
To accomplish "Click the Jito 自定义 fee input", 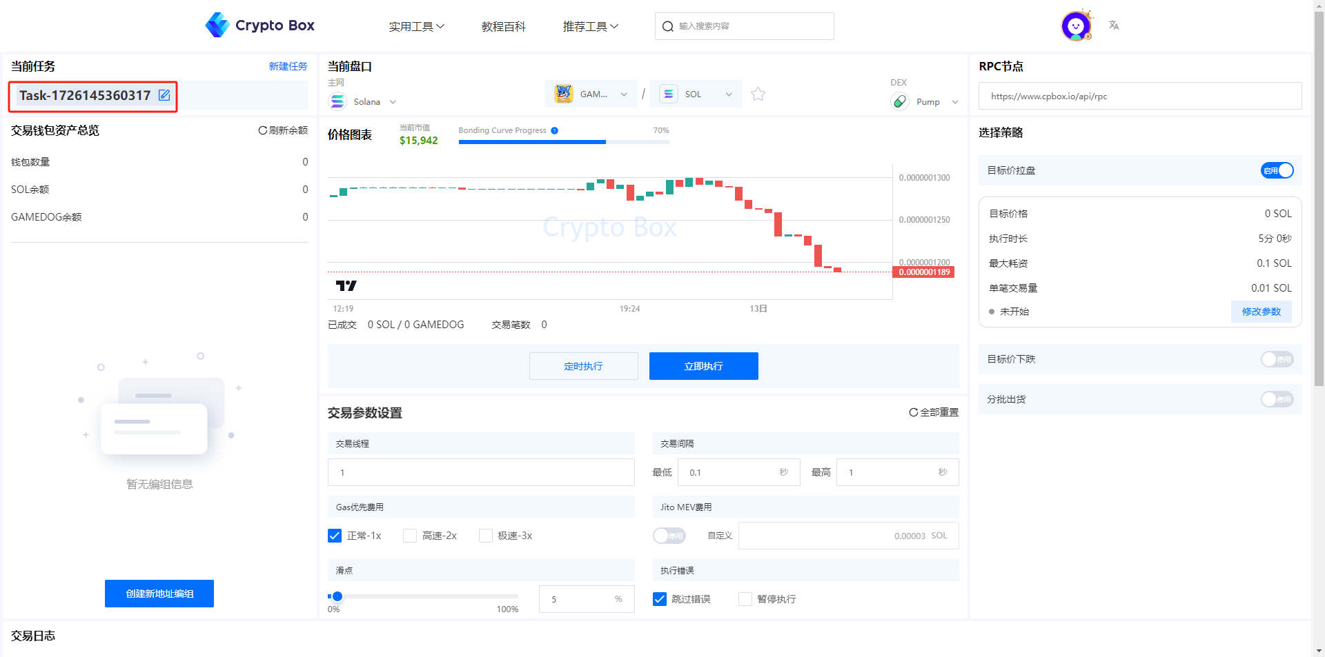I will (848, 536).
